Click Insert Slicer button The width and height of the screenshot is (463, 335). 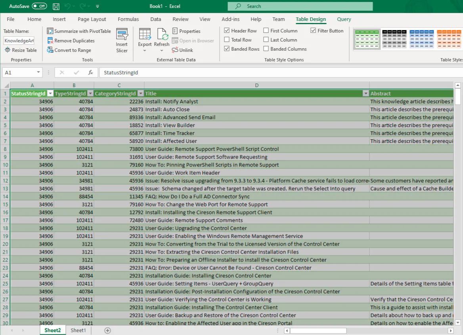[122, 40]
